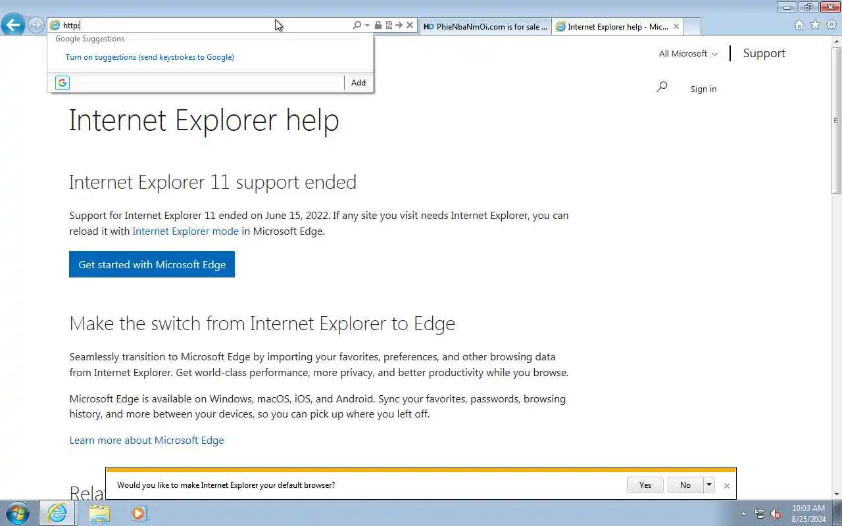This screenshot has height=526, width=842.
Task: Click the magnifier search icon in address bar
Action: 357,26
